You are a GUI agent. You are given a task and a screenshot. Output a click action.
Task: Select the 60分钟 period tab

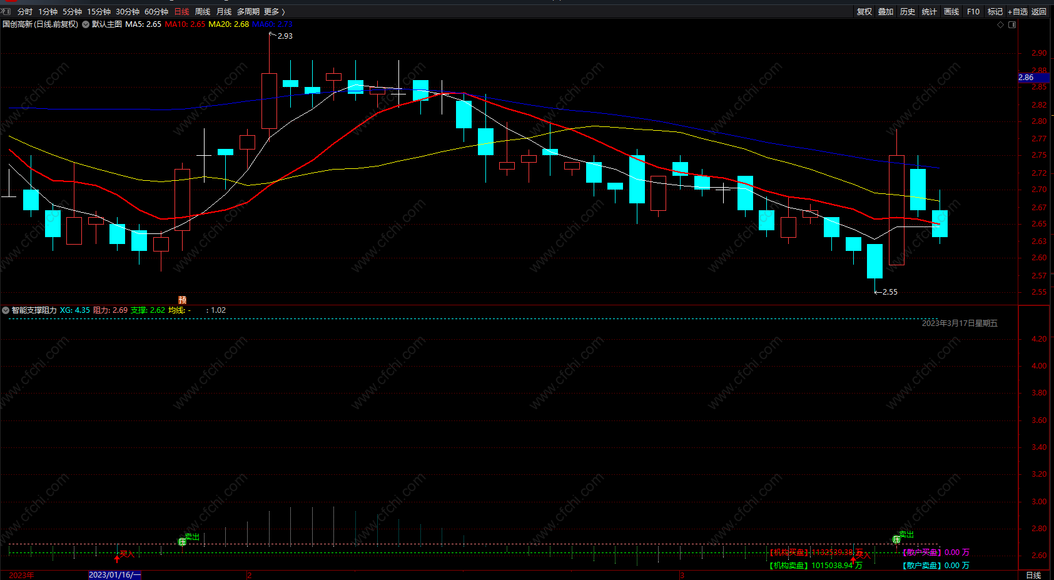coord(156,12)
